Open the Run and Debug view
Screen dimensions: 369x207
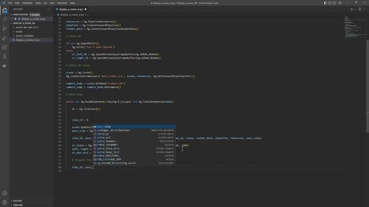(x=5, y=38)
